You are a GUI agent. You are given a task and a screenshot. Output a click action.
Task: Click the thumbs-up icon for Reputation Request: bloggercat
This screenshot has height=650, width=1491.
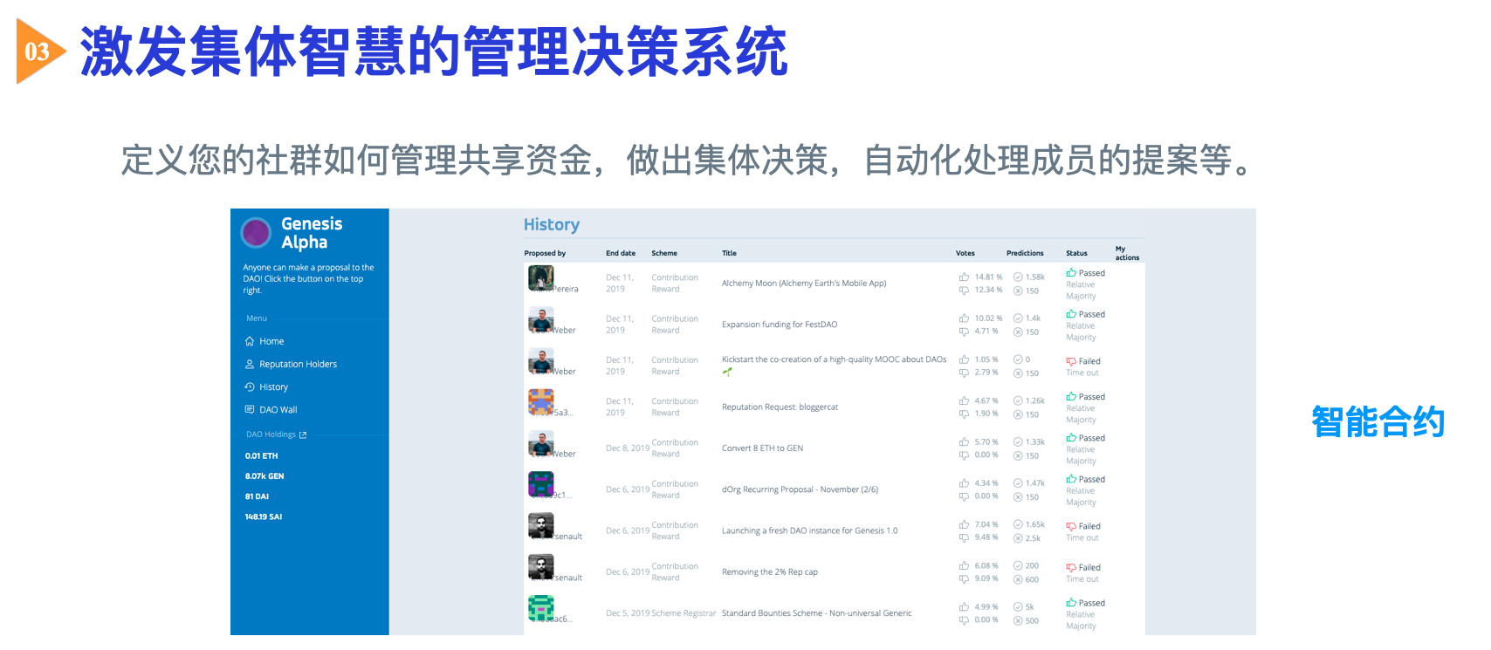[x=965, y=400]
